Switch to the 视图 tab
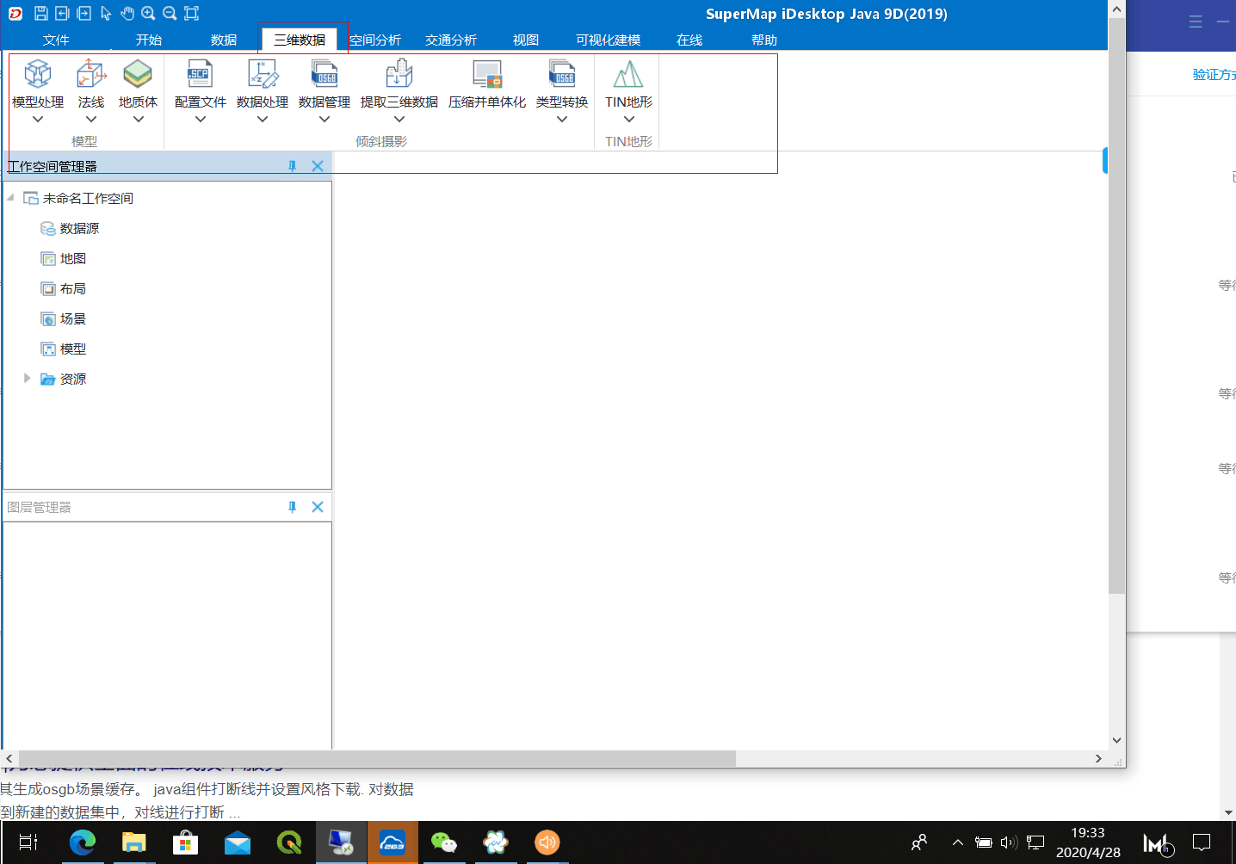The width and height of the screenshot is (1236, 864). (526, 40)
